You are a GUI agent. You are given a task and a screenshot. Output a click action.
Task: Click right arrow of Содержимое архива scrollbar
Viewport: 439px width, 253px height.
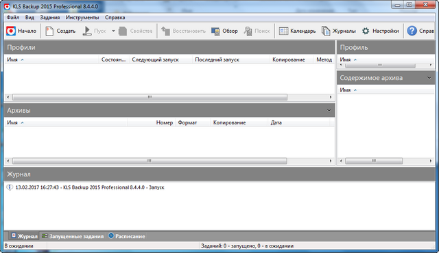click(431, 161)
